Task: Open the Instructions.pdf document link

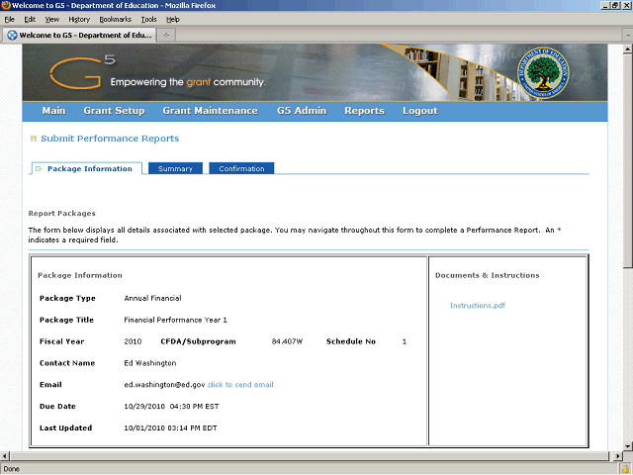Action: click(x=478, y=306)
